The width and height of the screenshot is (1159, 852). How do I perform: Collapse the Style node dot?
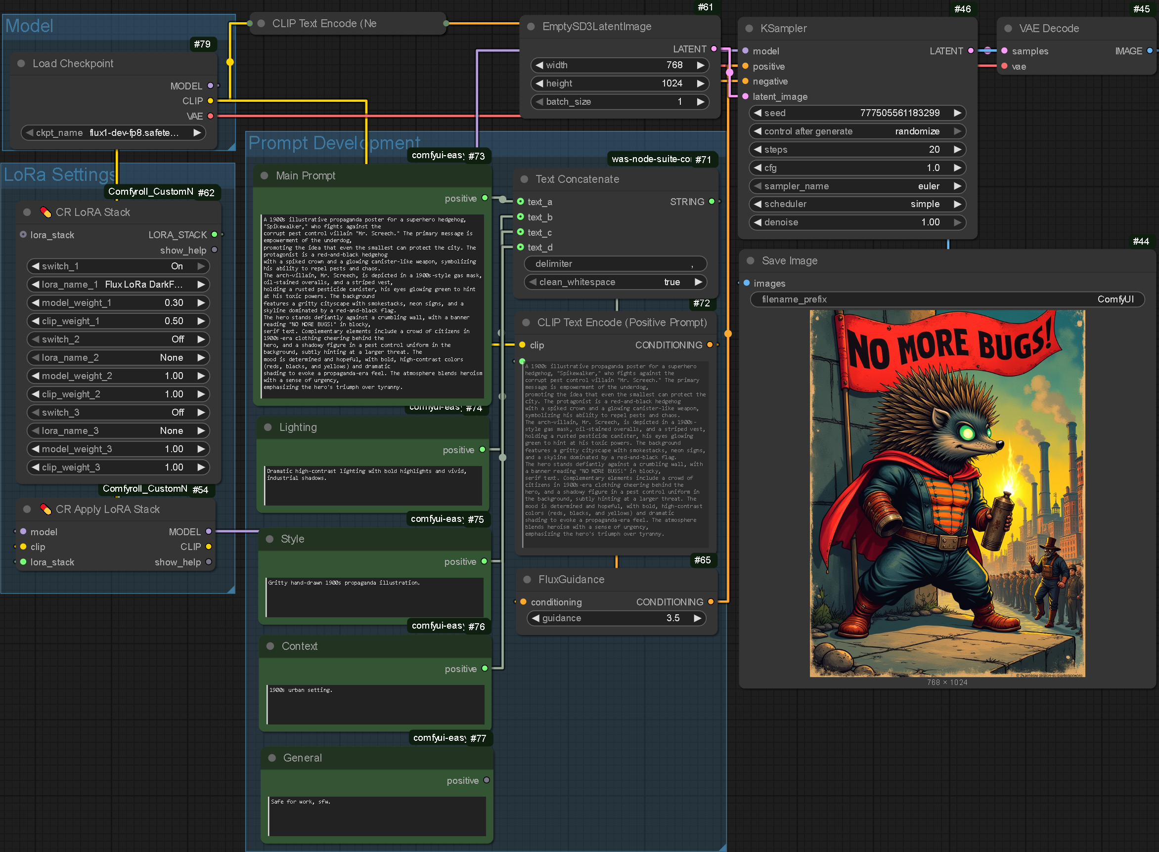point(269,539)
